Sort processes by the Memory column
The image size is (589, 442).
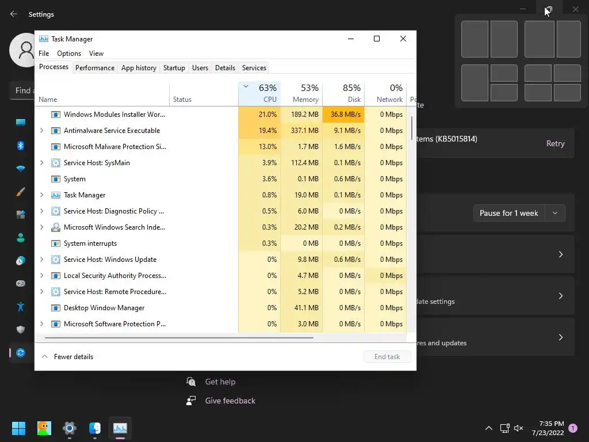point(301,94)
